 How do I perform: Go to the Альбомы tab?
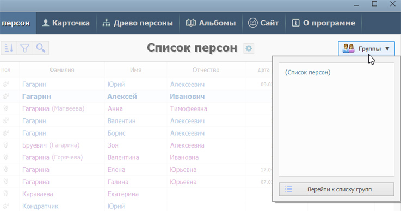click(211, 23)
